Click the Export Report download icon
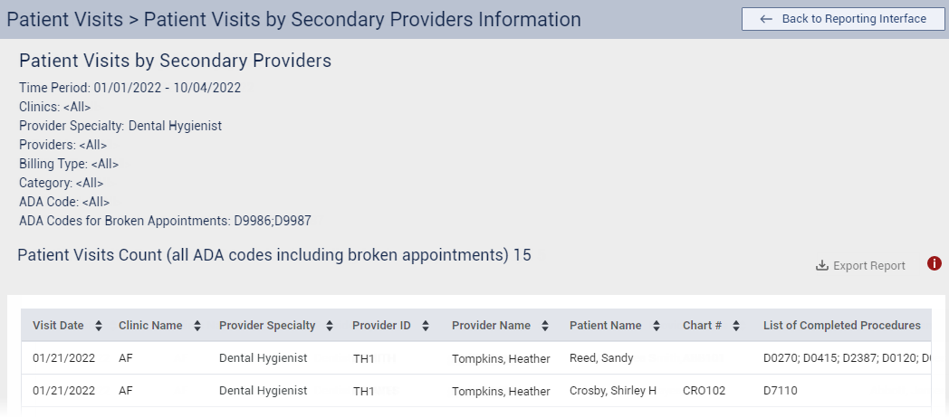This screenshot has height=418, width=949. pyautogui.click(x=822, y=266)
